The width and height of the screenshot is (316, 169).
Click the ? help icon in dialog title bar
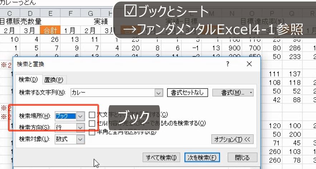pyautogui.click(x=228, y=64)
